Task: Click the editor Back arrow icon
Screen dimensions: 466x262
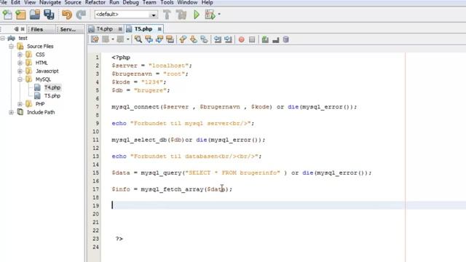Action: tap(106, 39)
